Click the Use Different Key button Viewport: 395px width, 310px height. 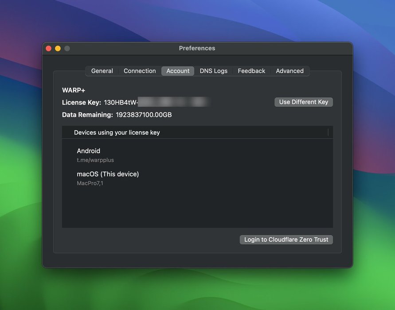pos(304,102)
